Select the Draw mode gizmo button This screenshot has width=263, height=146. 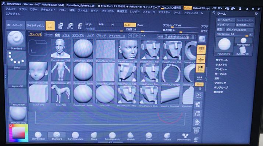(50, 26)
